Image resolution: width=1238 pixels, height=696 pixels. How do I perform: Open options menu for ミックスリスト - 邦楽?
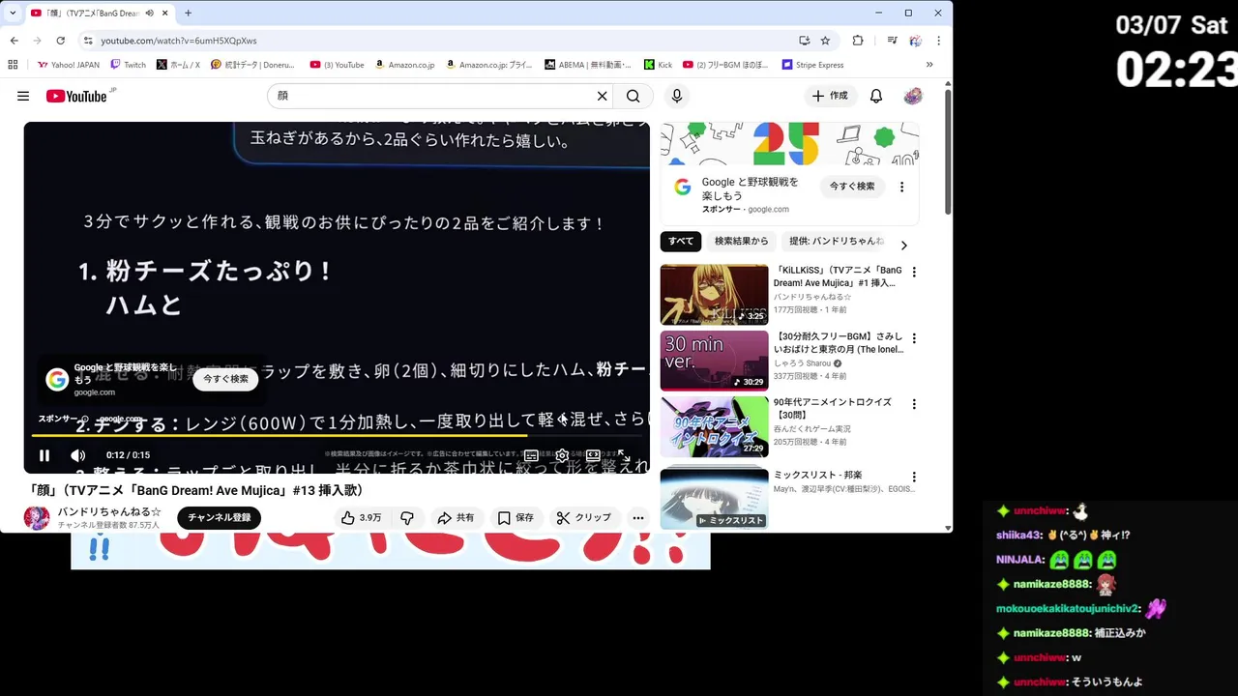[x=914, y=477]
